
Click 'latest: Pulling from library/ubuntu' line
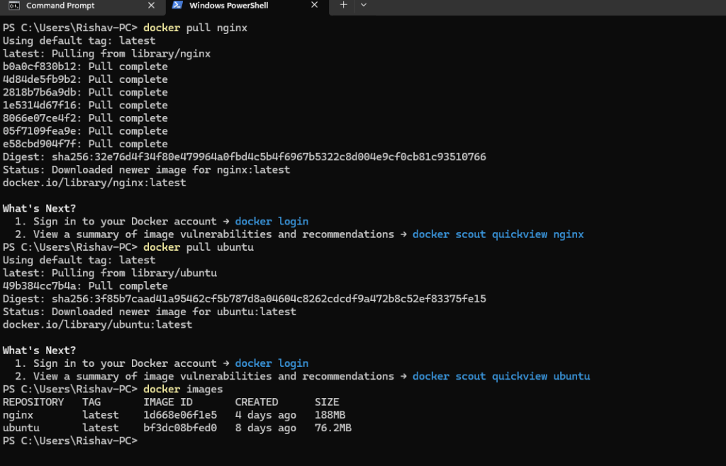[110, 273]
